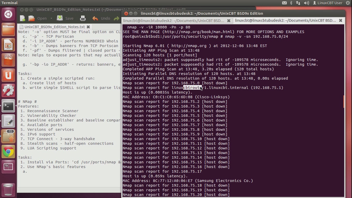Click '# NMap #' heading in gedit

coord(27,102)
